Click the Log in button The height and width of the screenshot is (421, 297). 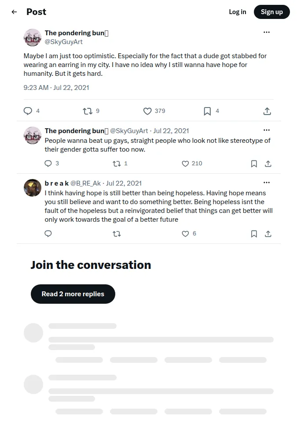click(x=238, y=12)
